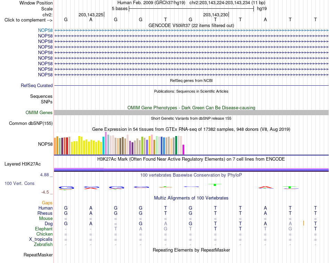Click 'Multiz Alignments of 100 Vertebrates' title
The height and width of the screenshot is (263, 329).
point(191,198)
